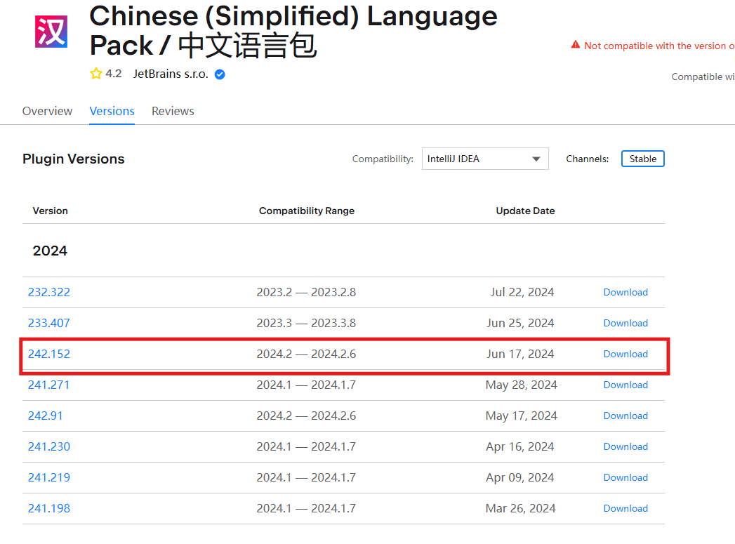
Task: Download plugin version 242.91
Action: click(x=625, y=416)
